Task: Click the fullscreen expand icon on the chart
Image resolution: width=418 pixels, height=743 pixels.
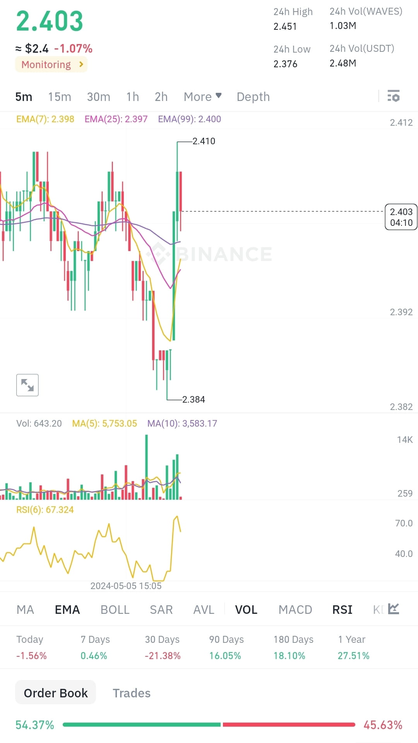Action: 27,385
